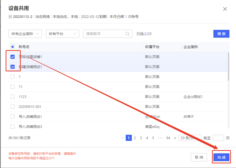Go to previous page with left chevron
236x168 pixels.
coord(122,138)
